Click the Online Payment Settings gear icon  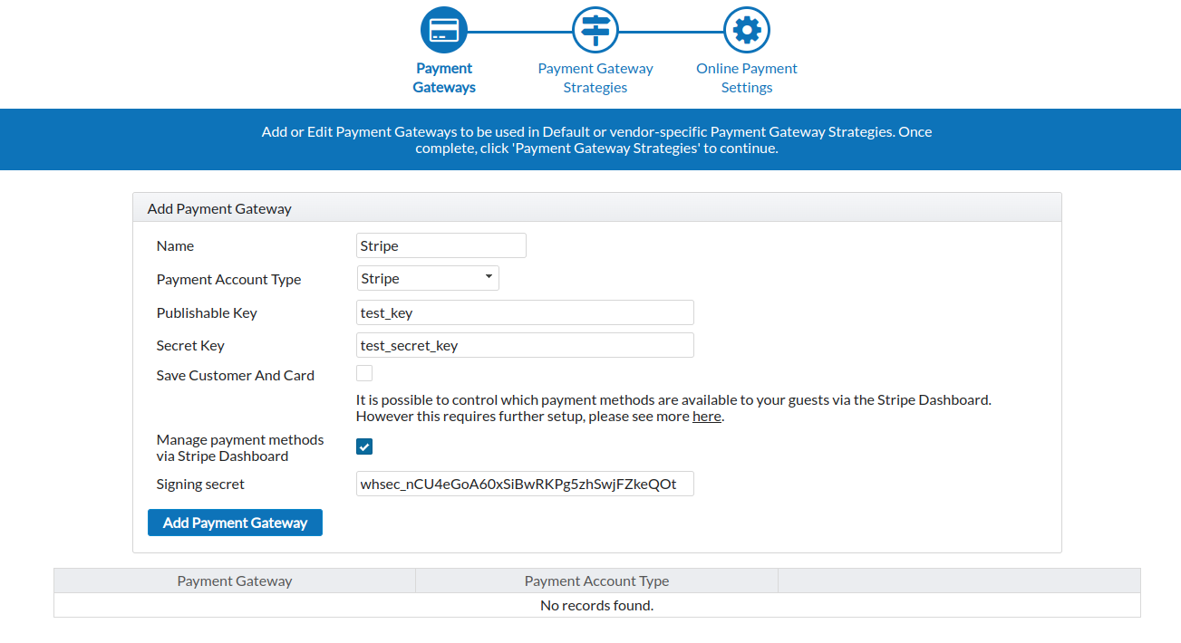point(747,30)
